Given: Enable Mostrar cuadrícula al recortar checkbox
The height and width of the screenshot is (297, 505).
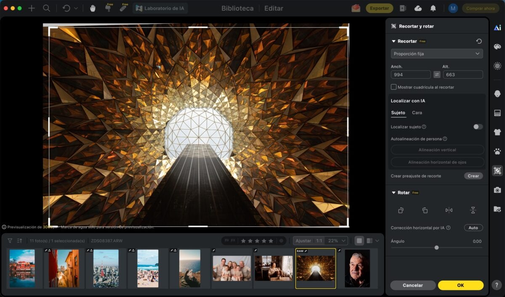Looking at the screenshot, I should coord(394,87).
